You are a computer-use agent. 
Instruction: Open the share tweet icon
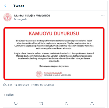[x=92, y=104]
